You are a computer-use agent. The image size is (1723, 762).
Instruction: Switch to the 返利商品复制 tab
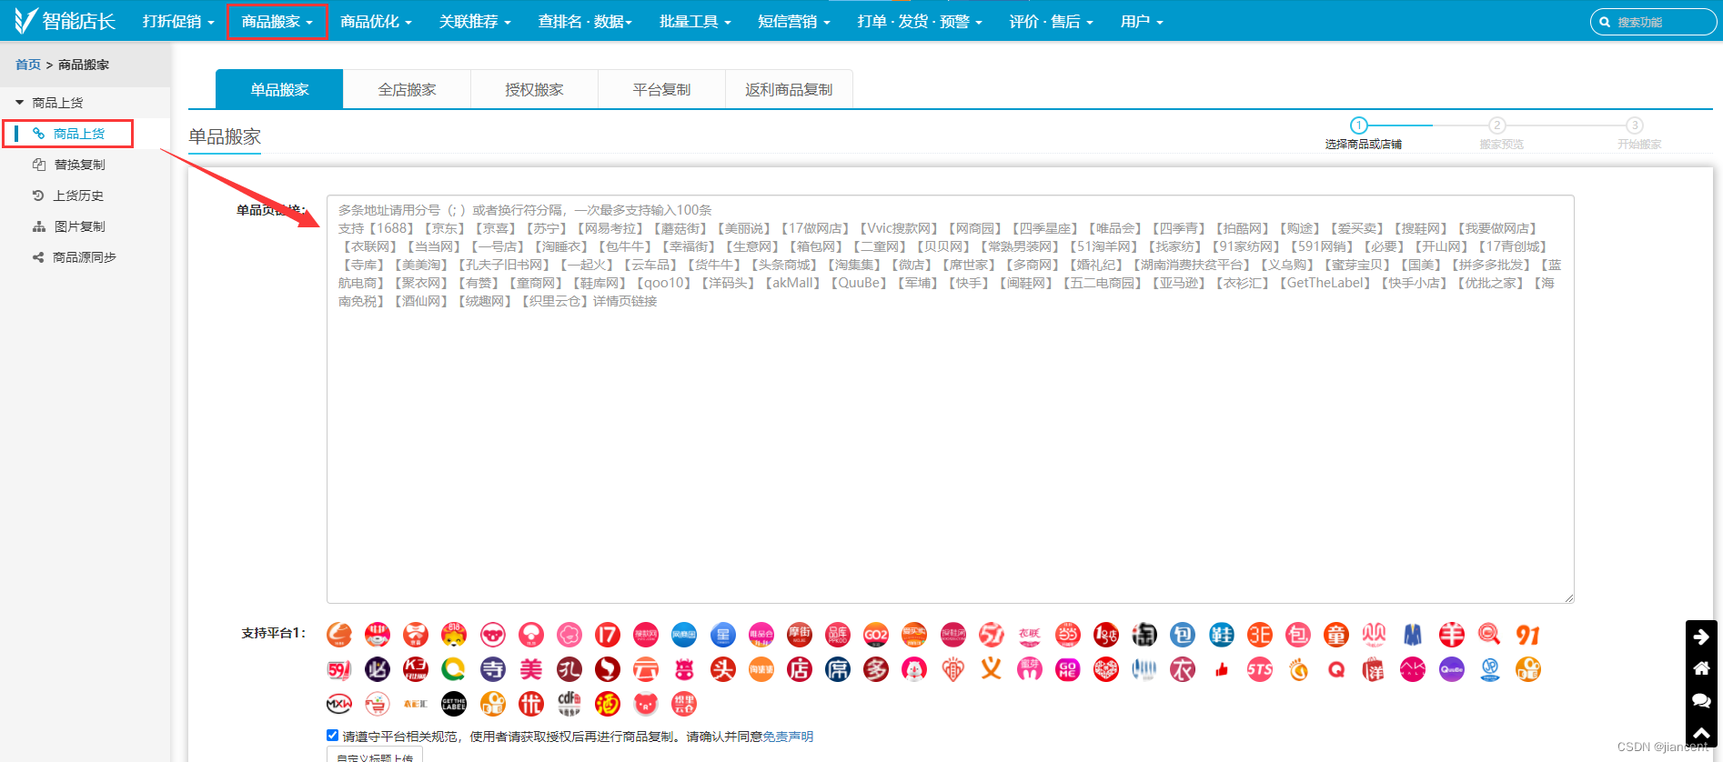(x=789, y=89)
